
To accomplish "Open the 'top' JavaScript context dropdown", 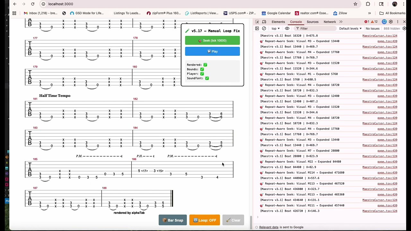I will coord(275,29).
